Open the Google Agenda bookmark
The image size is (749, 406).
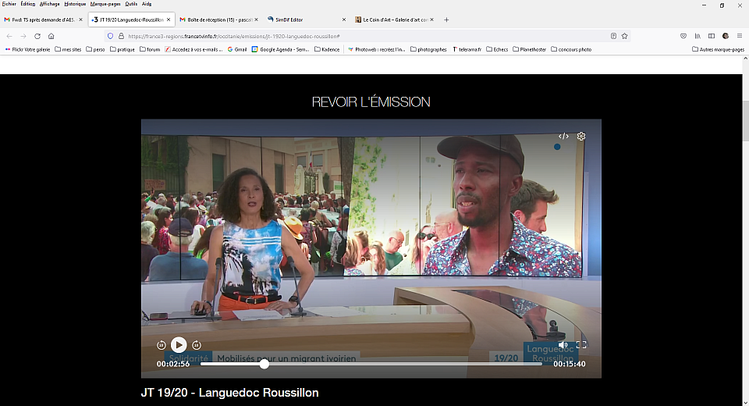[280, 49]
